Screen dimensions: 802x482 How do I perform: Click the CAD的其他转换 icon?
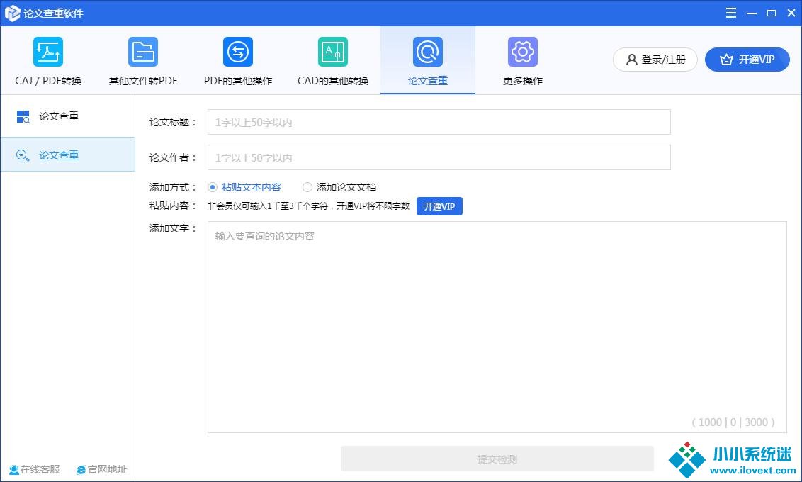tap(333, 52)
